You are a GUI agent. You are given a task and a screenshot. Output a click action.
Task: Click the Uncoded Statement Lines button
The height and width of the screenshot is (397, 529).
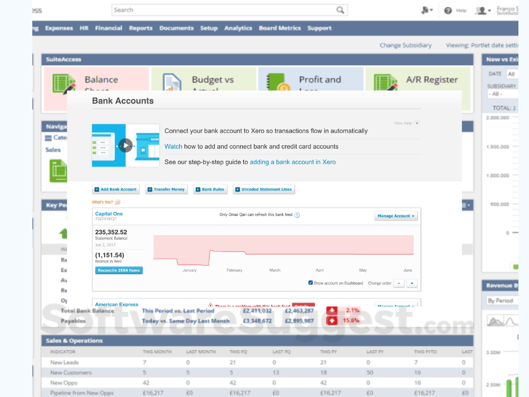pos(263,190)
